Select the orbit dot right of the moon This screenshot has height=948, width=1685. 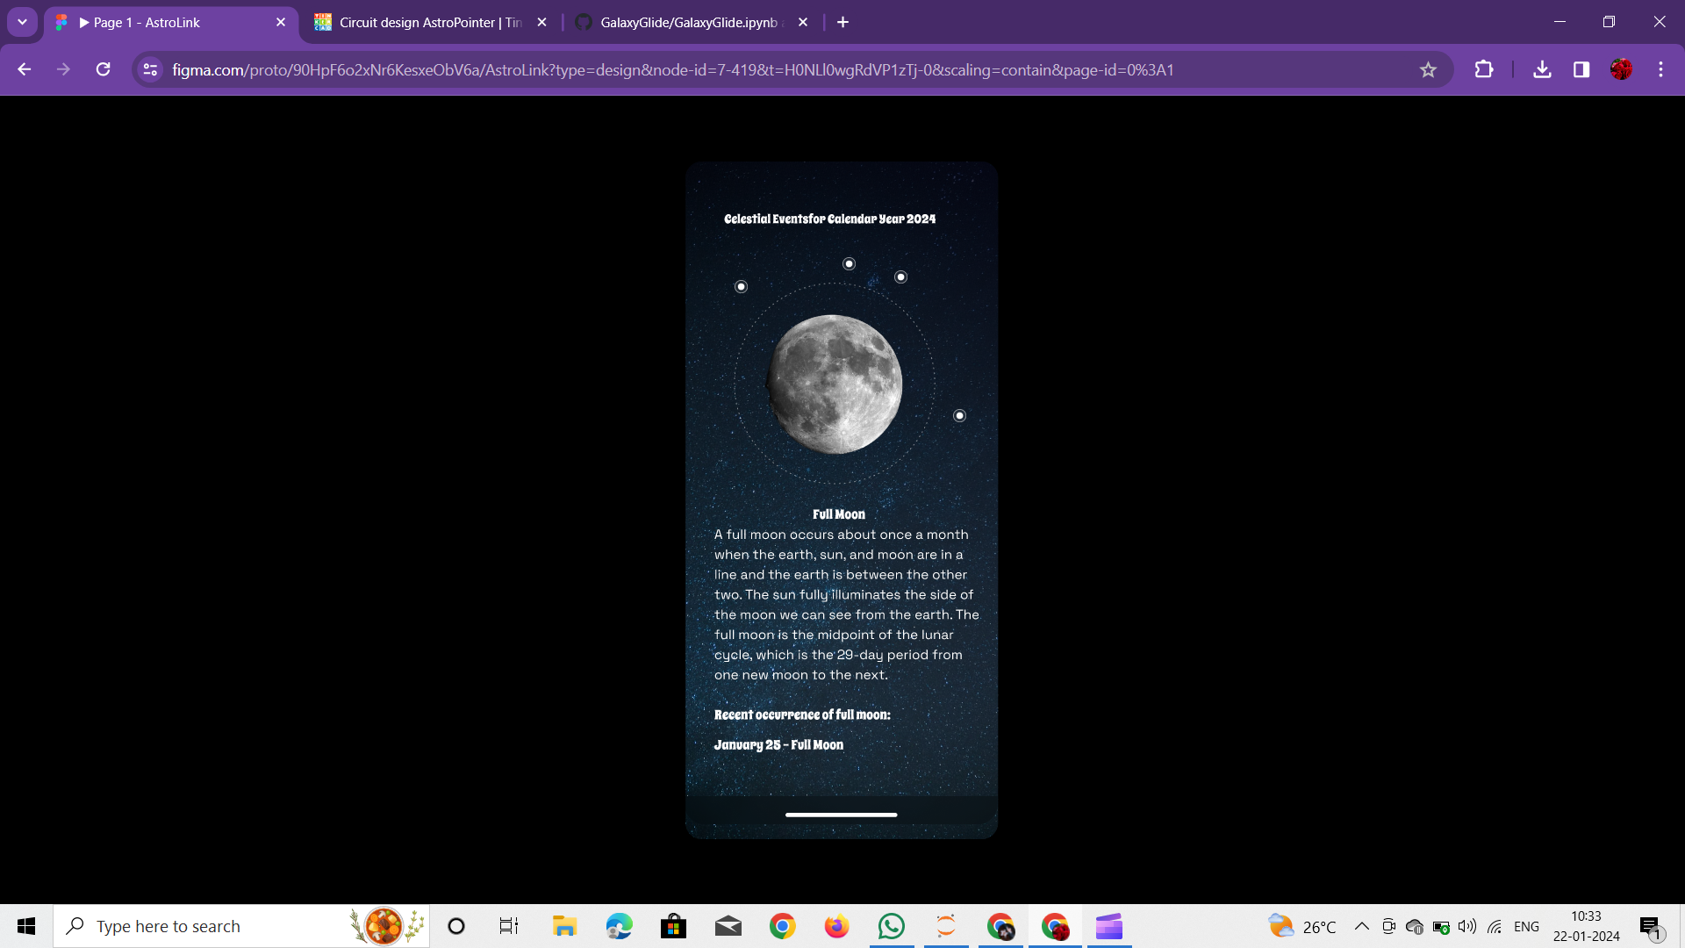point(959,416)
